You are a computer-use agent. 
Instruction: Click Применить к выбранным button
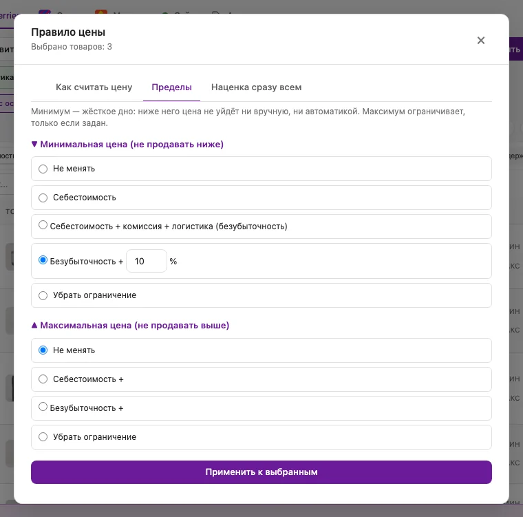(261, 472)
